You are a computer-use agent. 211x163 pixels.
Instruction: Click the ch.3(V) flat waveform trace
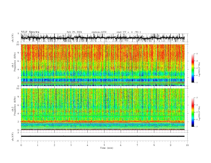click(103, 136)
